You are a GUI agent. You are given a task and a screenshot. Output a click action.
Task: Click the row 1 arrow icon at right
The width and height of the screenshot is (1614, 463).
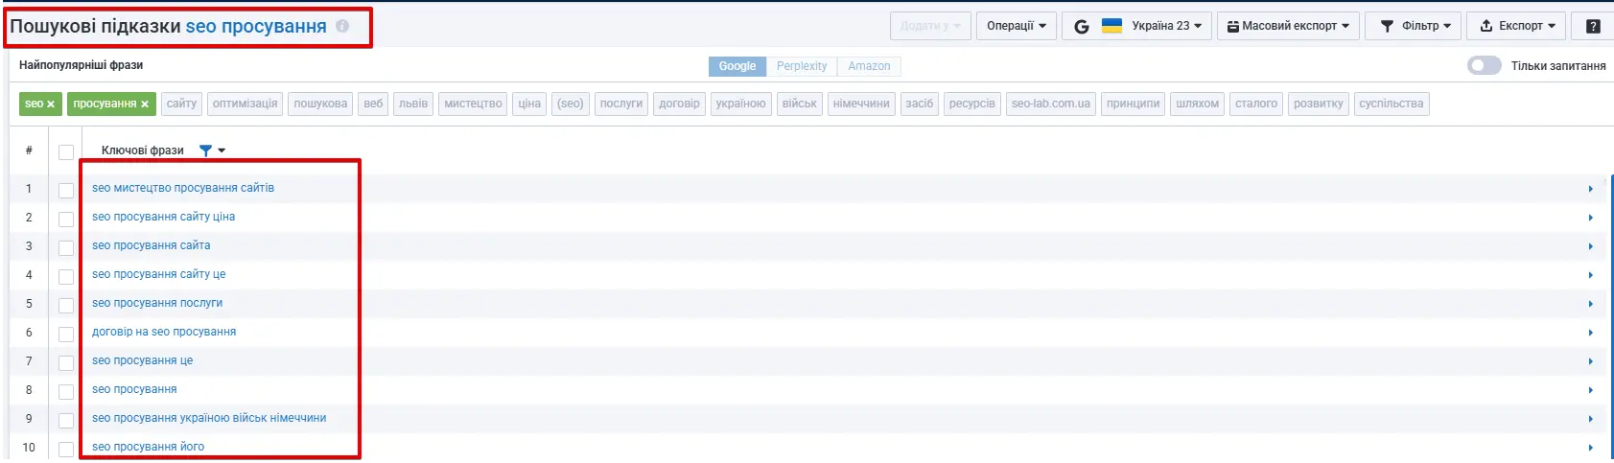[x=1590, y=189]
